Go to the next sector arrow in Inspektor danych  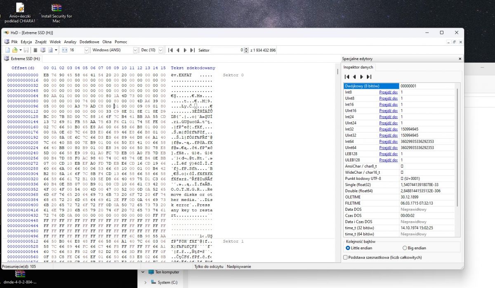(x=361, y=77)
